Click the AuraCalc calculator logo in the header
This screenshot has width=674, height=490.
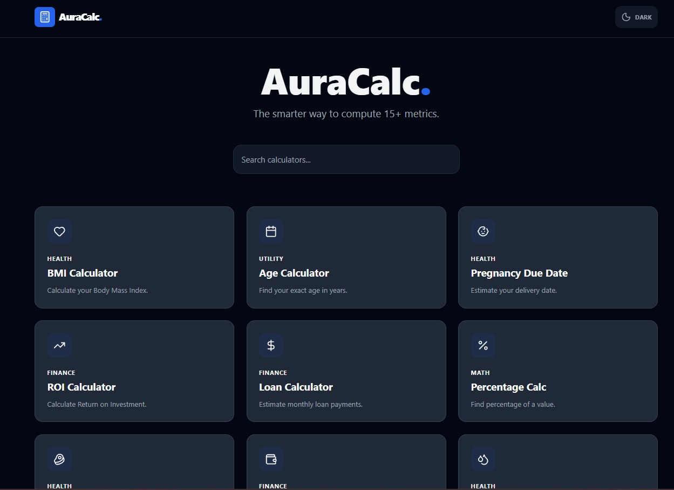(x=44, y=17)
